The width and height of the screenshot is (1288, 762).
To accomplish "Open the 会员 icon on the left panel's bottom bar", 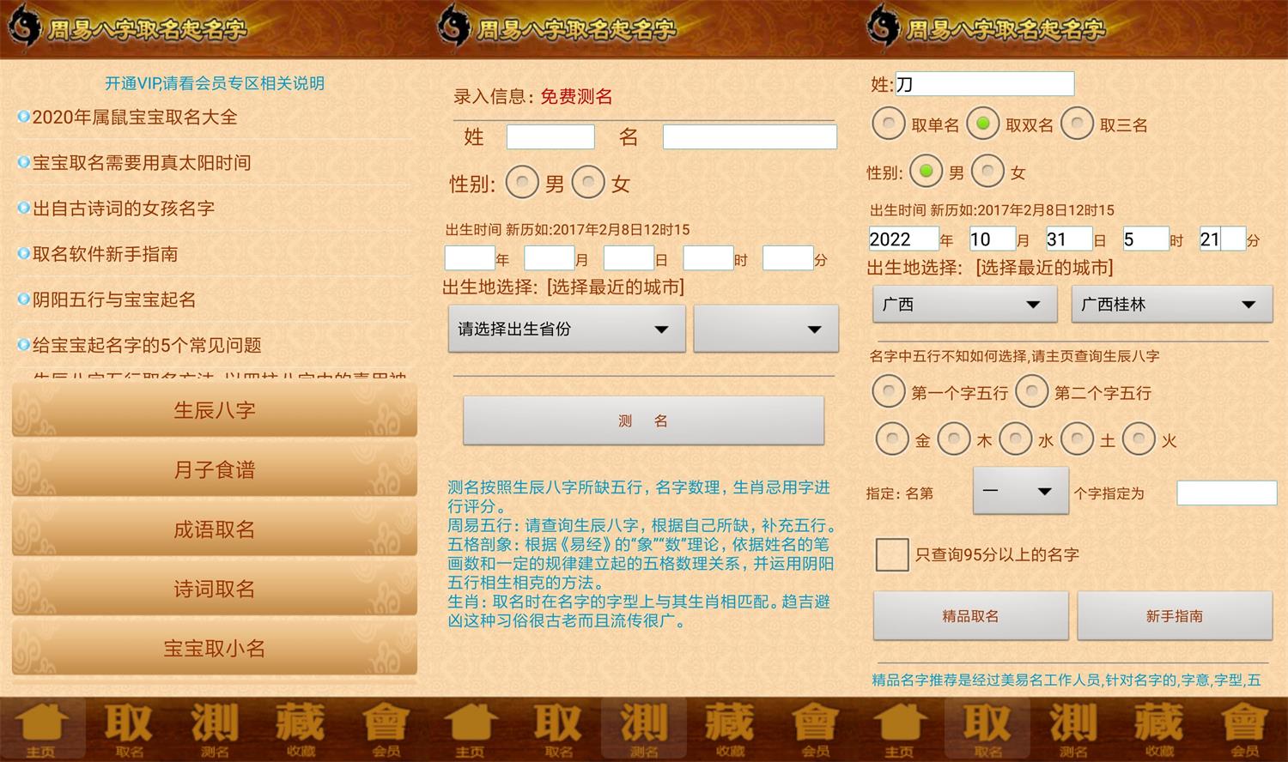I will [x=386, y=728].
